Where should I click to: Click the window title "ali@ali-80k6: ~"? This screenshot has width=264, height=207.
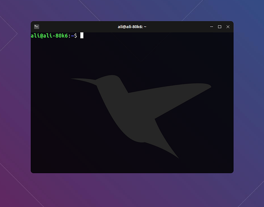[x=132, y=26]
